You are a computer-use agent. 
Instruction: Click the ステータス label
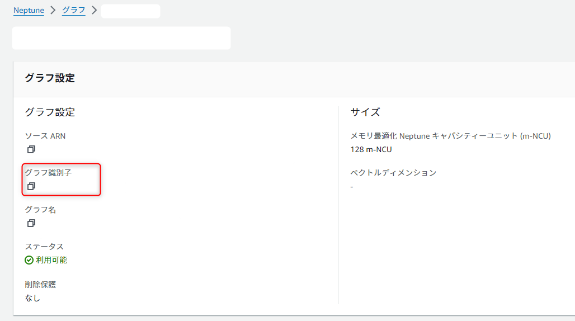point(44,247)
